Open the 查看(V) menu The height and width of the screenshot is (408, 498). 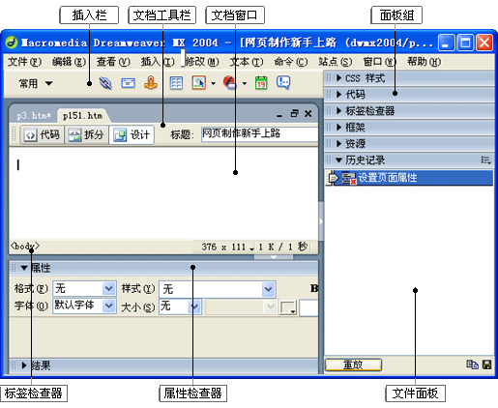click(113, 62)
